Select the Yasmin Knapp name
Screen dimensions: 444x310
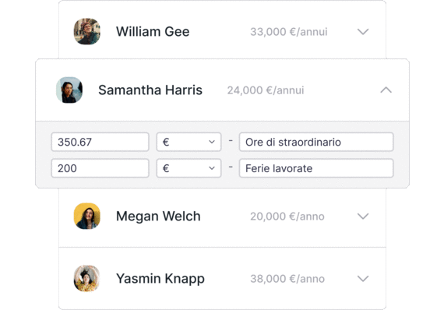point(160,279)
